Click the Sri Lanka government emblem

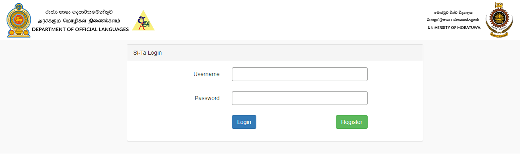click(x=19, y=20)
